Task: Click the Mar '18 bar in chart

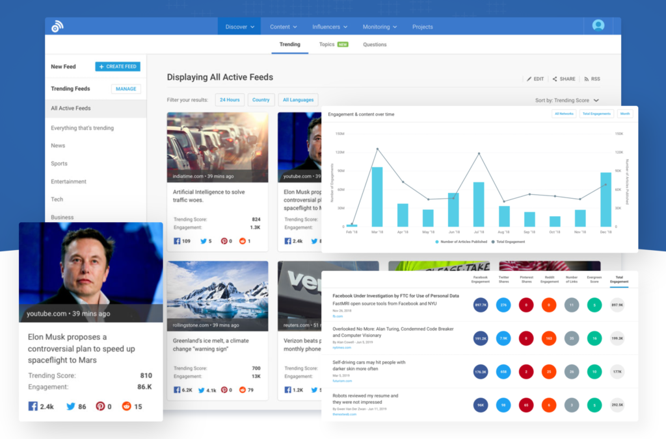Action: pyautogui.click(x=377, y=197)
